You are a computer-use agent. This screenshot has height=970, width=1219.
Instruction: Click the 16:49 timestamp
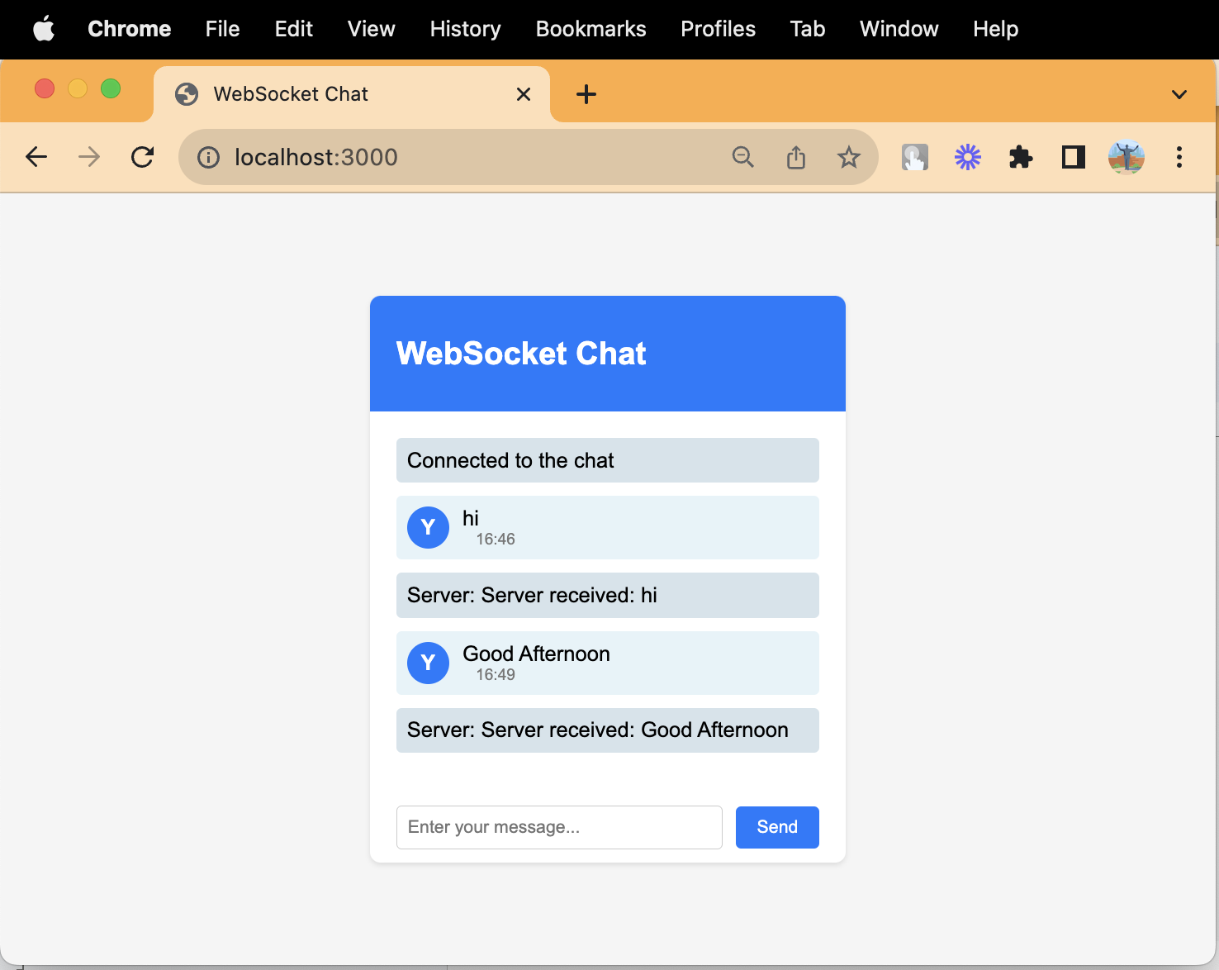496,675
